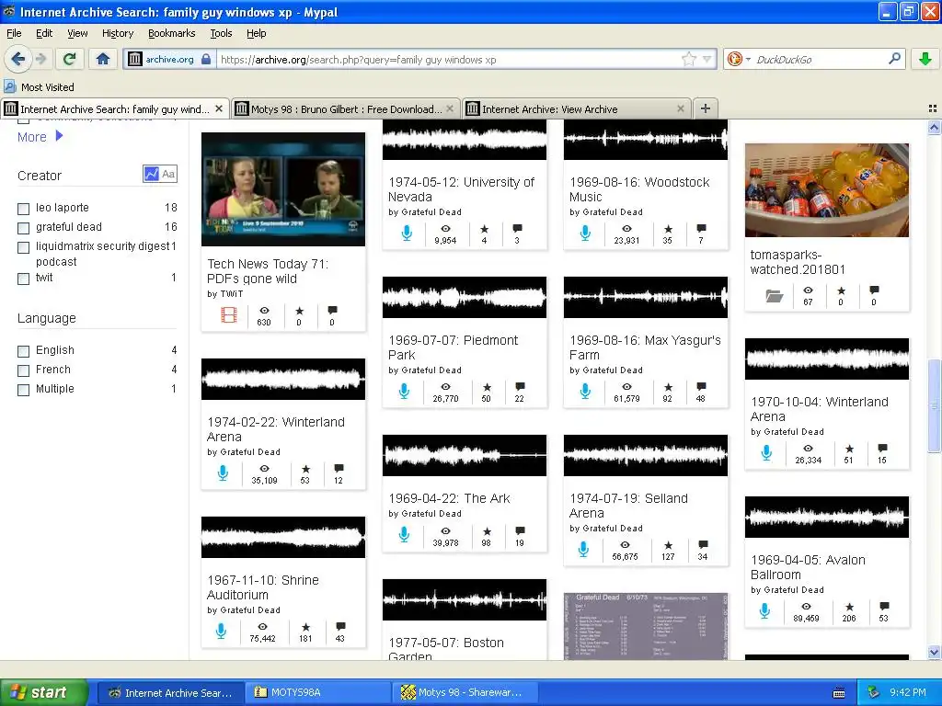Open Tech News Today 71: PDFs gone wild

268,271
